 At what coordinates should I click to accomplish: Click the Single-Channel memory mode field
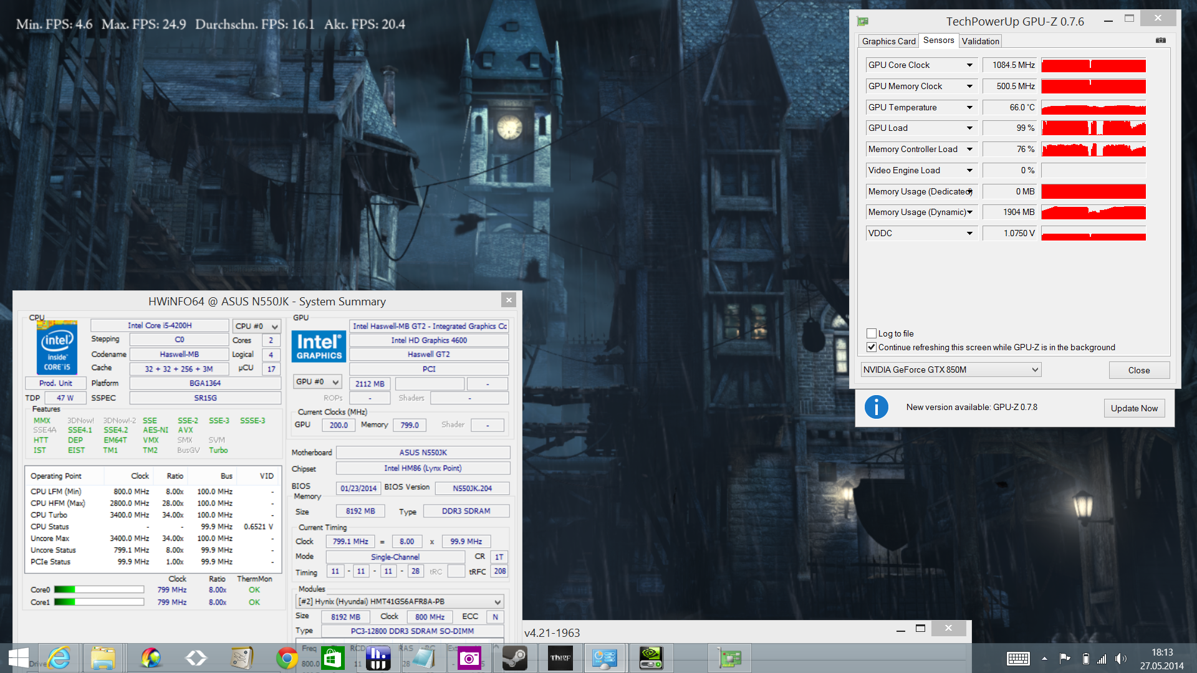(x=395, y=556)
